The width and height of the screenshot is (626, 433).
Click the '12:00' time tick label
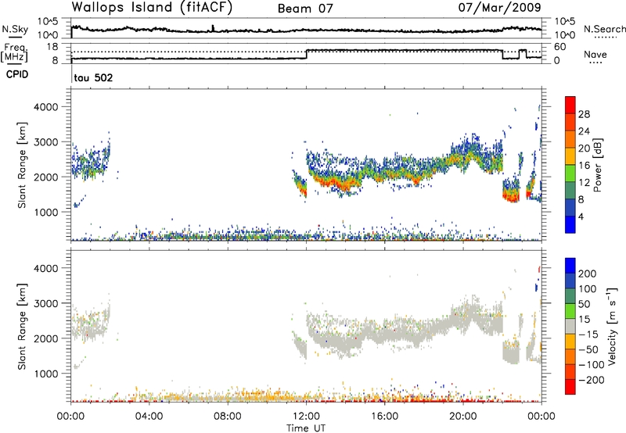click(x=306, y=417)
